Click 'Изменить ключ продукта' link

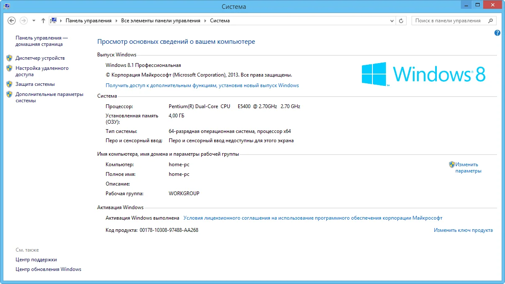463,230
